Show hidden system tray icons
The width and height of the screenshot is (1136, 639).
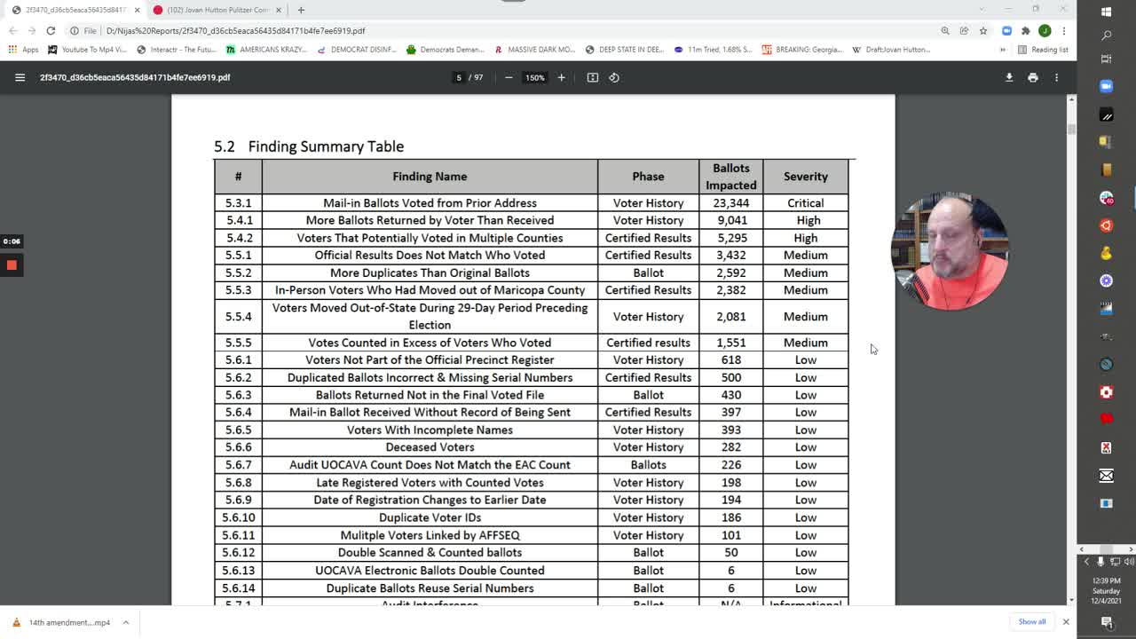(x=1086, y=562)
